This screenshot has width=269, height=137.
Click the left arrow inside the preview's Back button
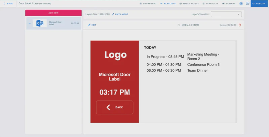(108, 107)
